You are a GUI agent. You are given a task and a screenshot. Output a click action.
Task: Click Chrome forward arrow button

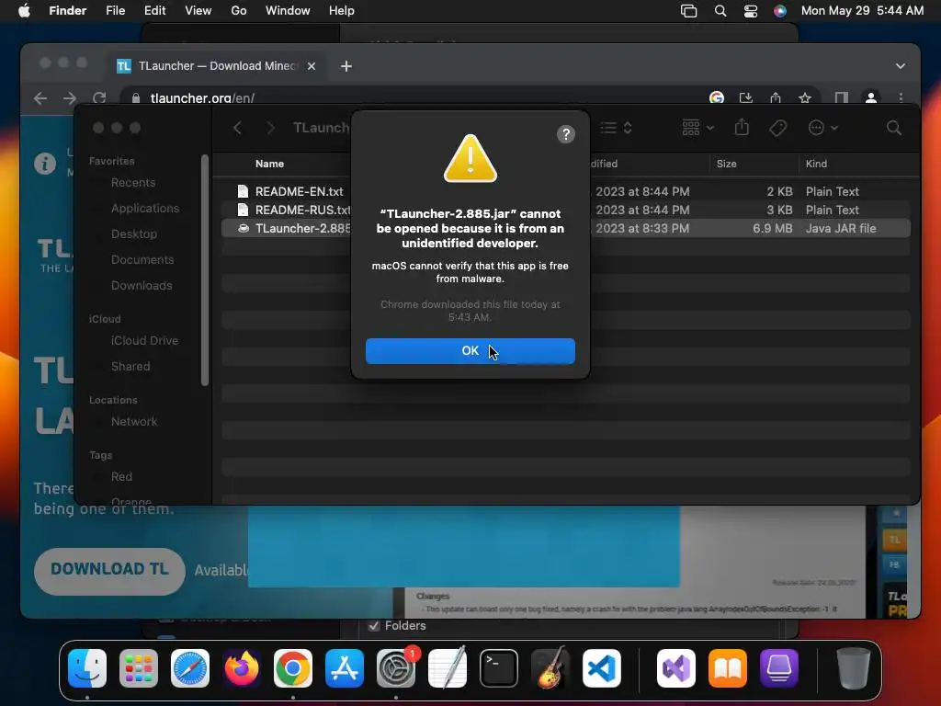(x=70, y=97)
